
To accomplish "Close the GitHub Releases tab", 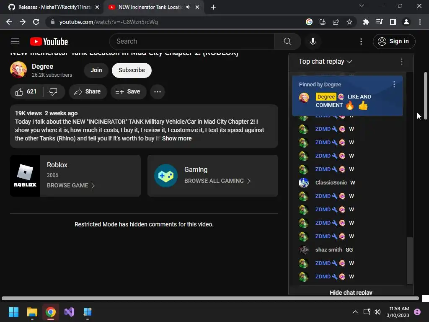I will [x=97, y=7].
